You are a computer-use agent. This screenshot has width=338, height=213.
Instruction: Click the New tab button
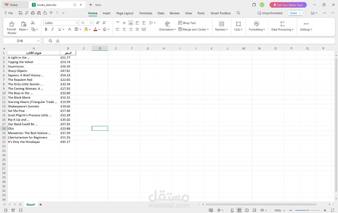point(95,5)
